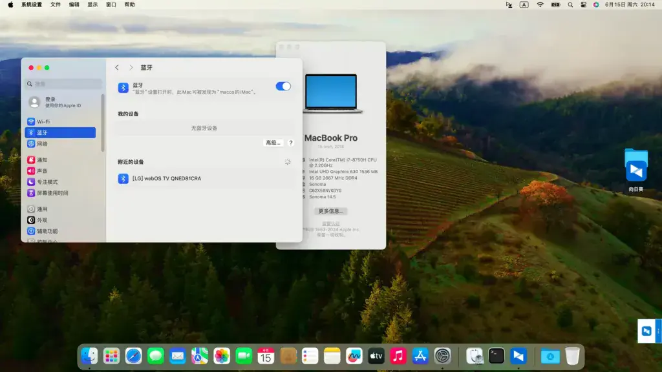
Task: Open Maps from the Dock
Action: [x=200, y=356]
